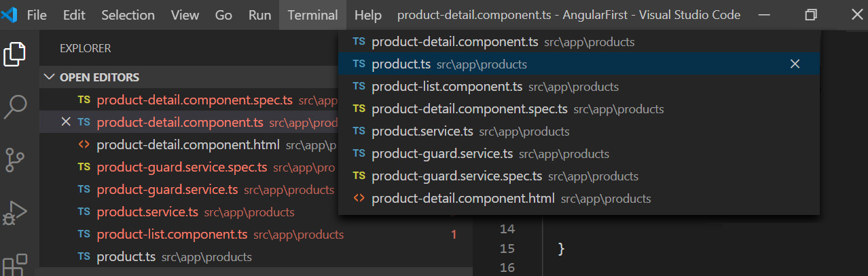The image size is (868, 276).
Task: Close product.ts entry in the dropdown list
Action: tap(795, 64)
